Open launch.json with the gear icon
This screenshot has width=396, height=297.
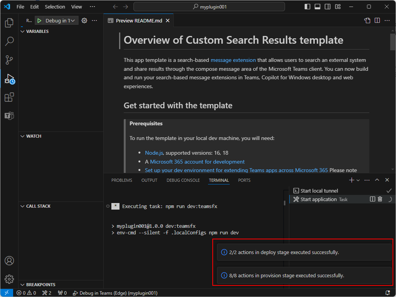pyautogui.click(x=84, y=21)
